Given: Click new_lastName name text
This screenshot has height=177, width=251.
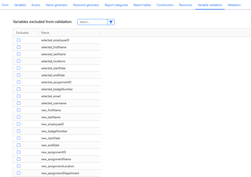Looking at the screenshot, I should click(x=51, y=117).
